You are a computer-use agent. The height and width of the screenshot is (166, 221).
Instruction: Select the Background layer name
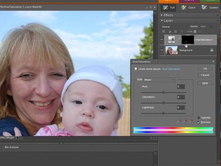click(186, 50)
